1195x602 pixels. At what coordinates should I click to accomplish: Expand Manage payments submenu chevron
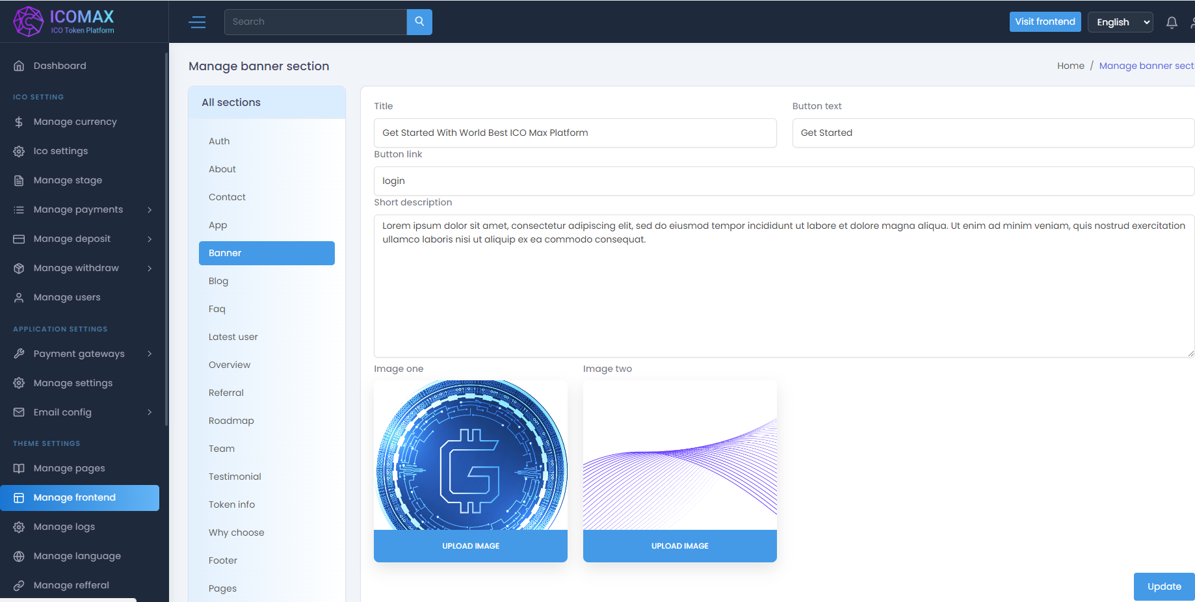pos(150,209)
